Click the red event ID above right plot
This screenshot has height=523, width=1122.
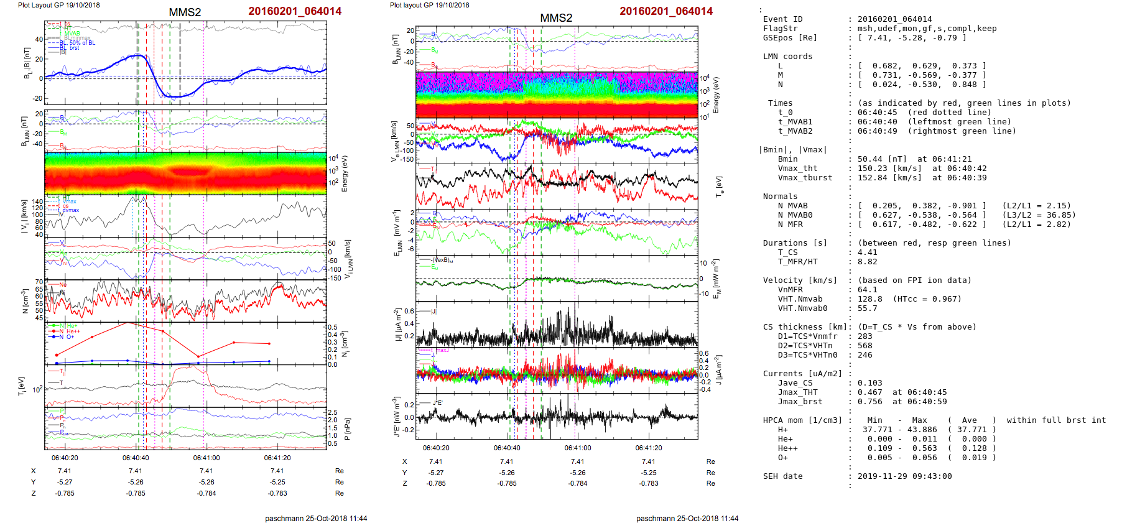pyautogui.click(x=666, y=11)
